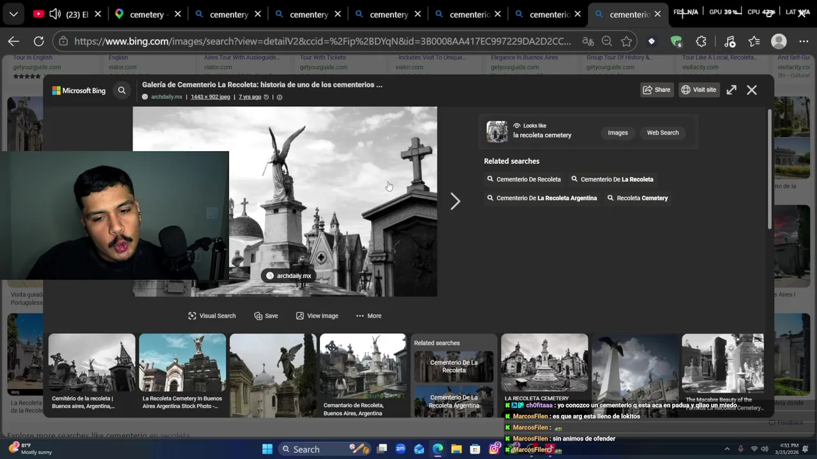The width and height of the screenshot is (817, 459).
Task: Go back using the browser back arrow
Action: point(13,41)
